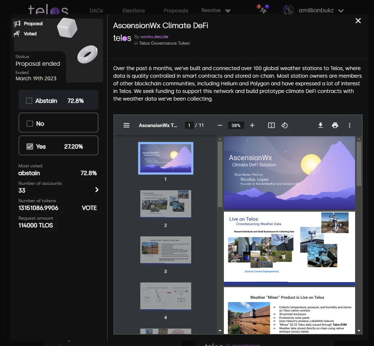
Task: Zoom in the PDF with plus icon
Action: pos(252,125)
